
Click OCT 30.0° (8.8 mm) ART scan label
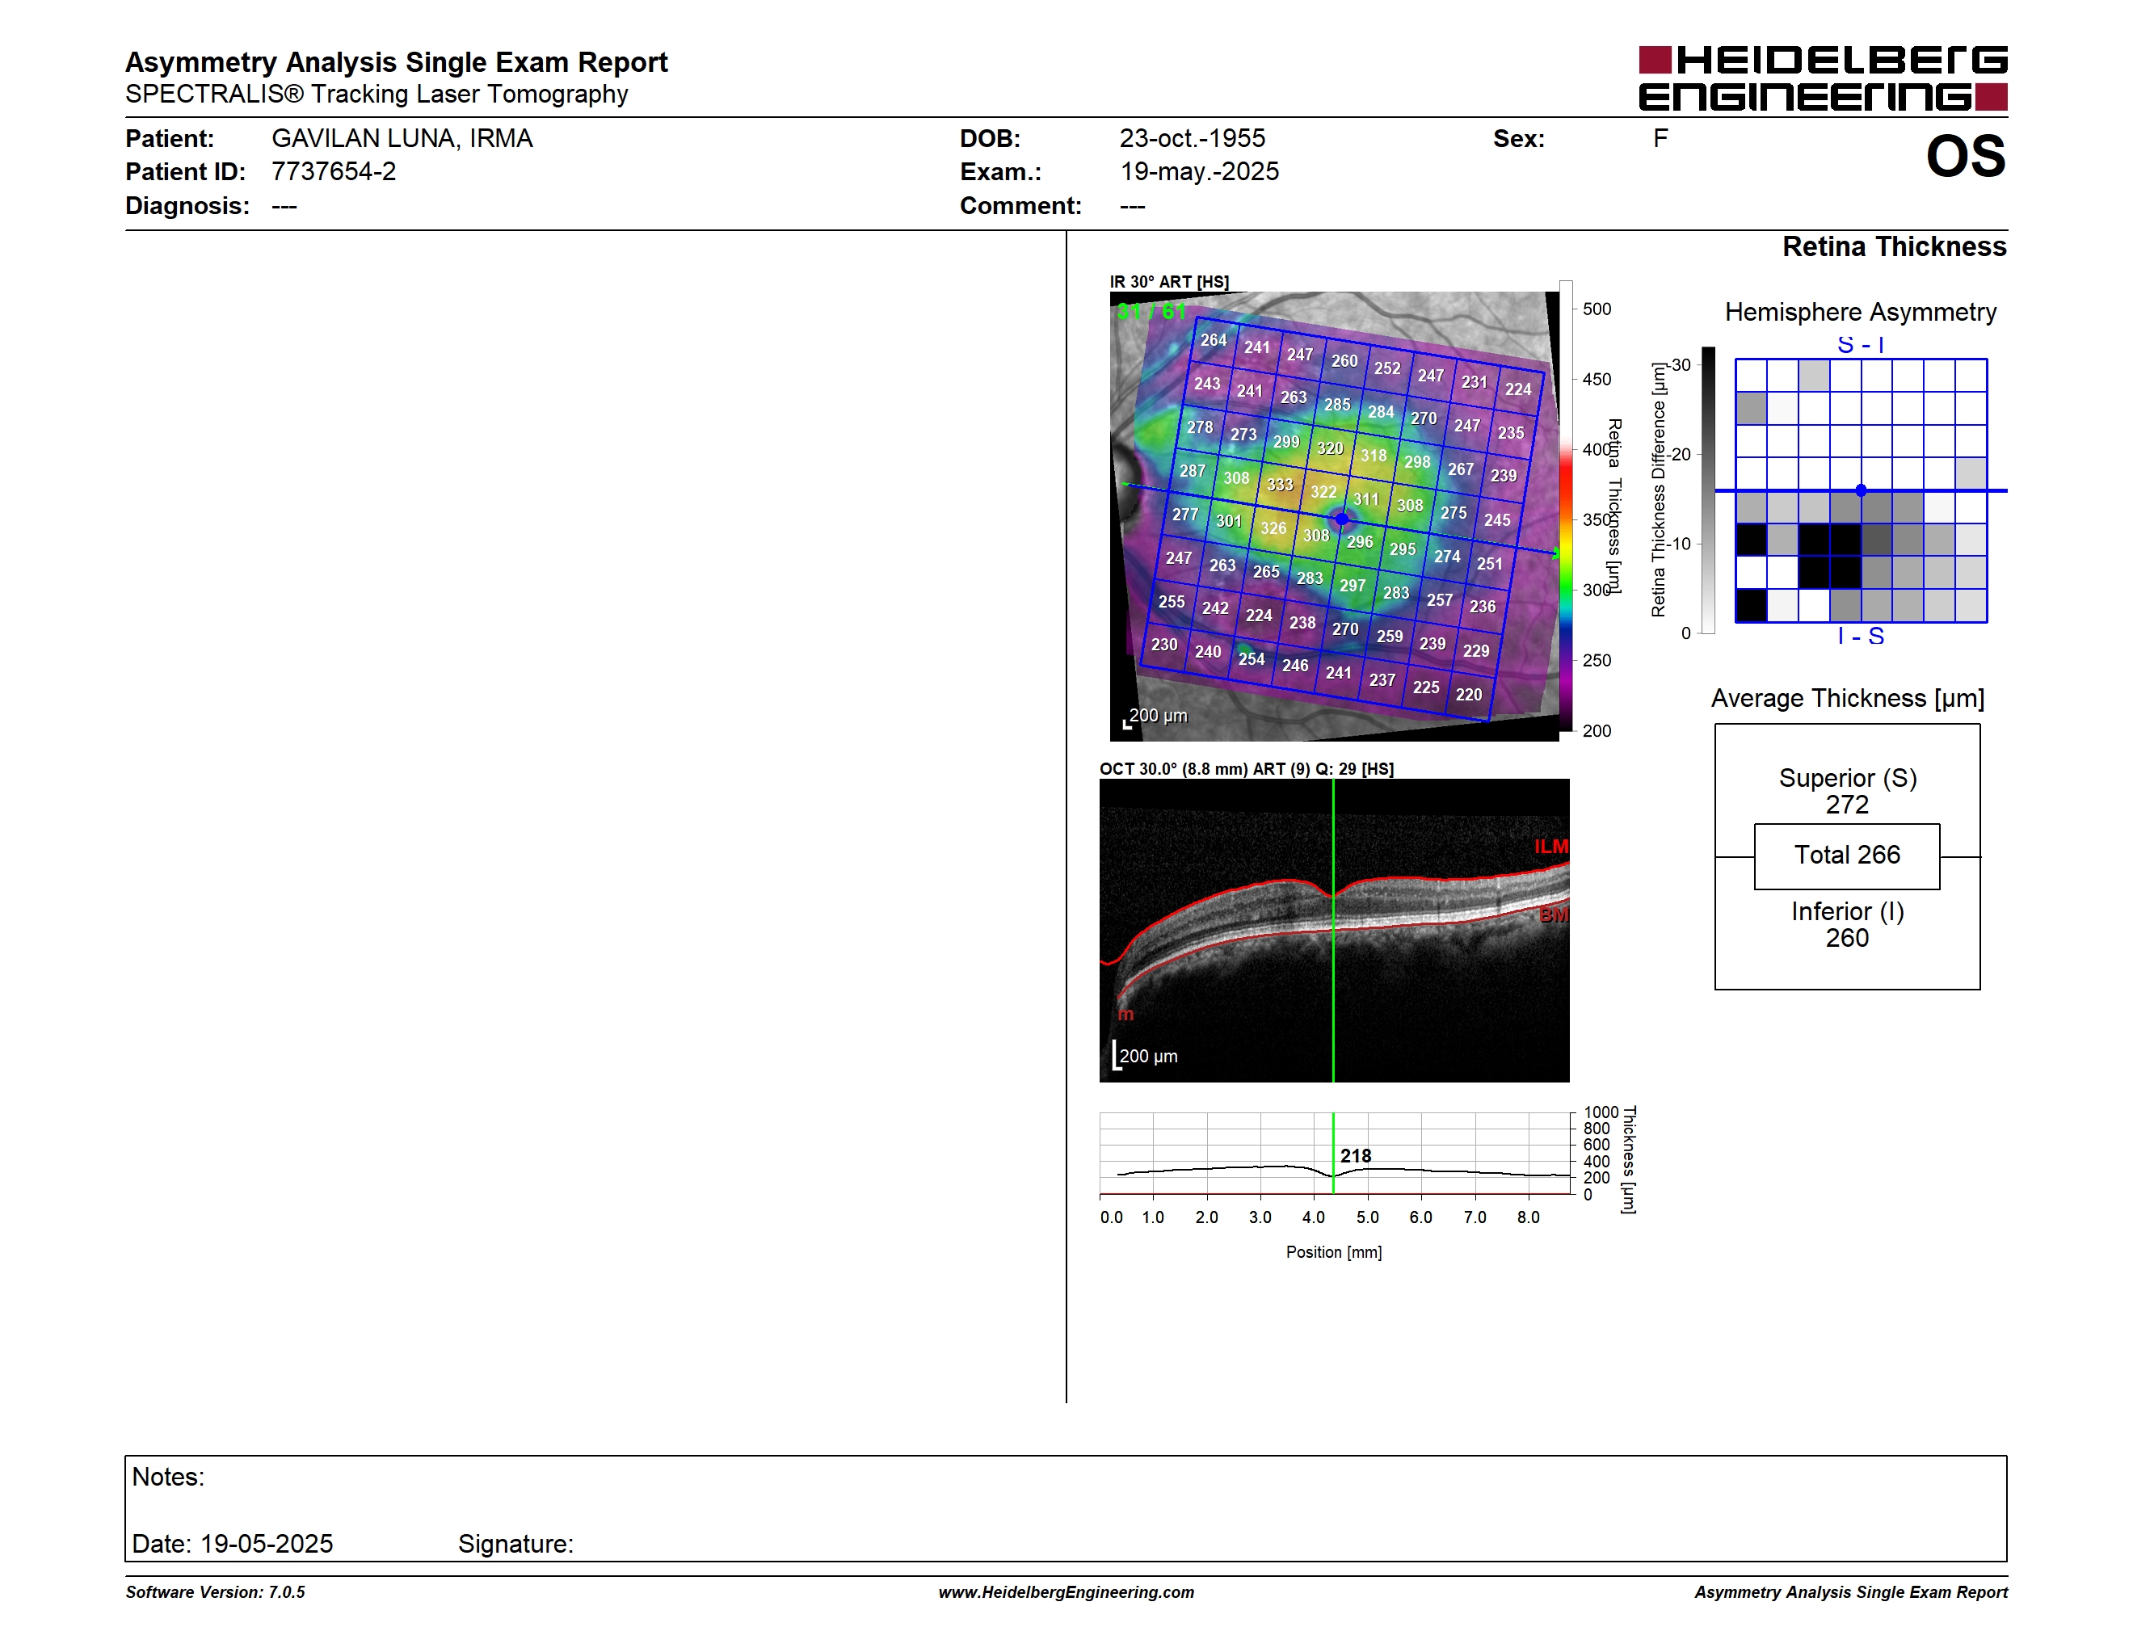tap(1246, 769)
